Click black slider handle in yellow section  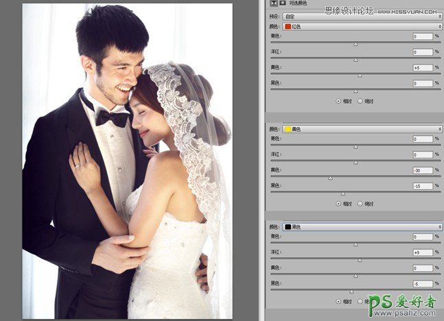pos(343,194)
